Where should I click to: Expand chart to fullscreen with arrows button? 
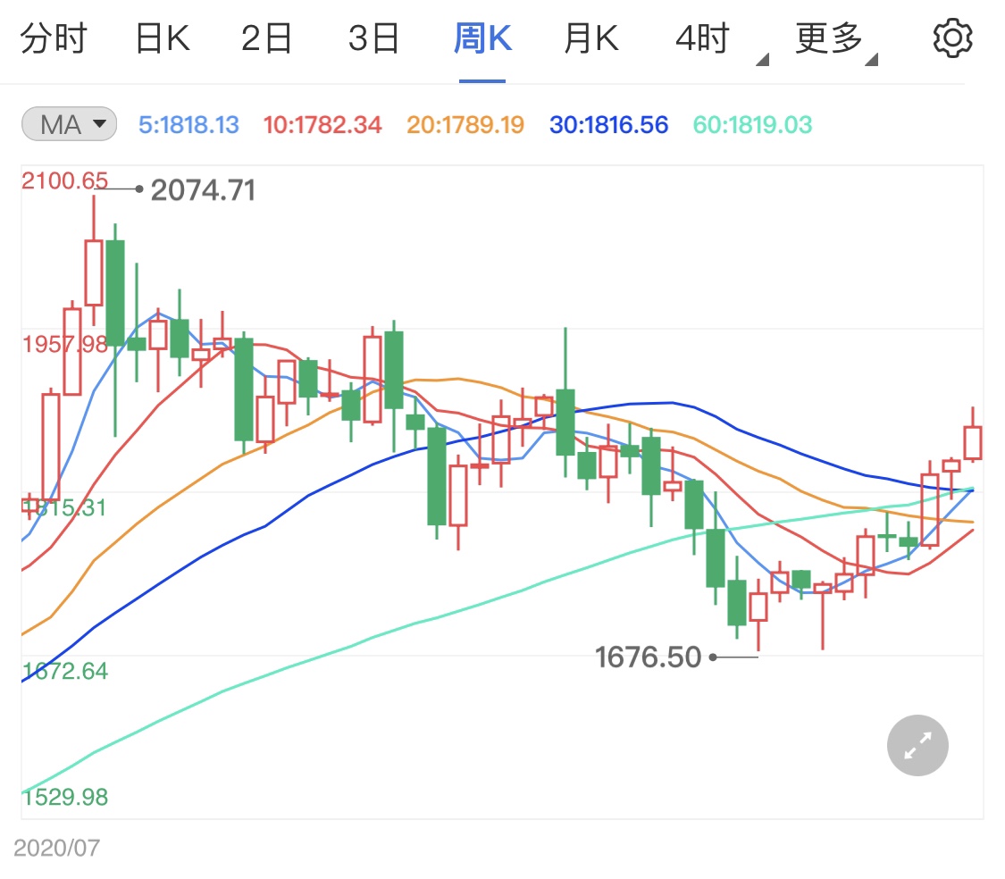(917, 745)
